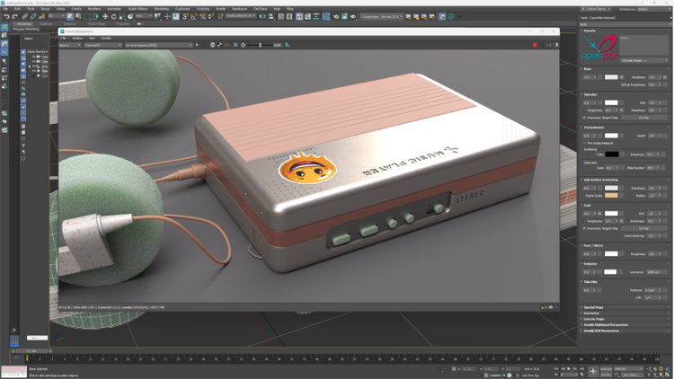Toggle Anisotropy Tangent Map under Specular
This screenshot has width=674, height=379.
tap(585, 117)
